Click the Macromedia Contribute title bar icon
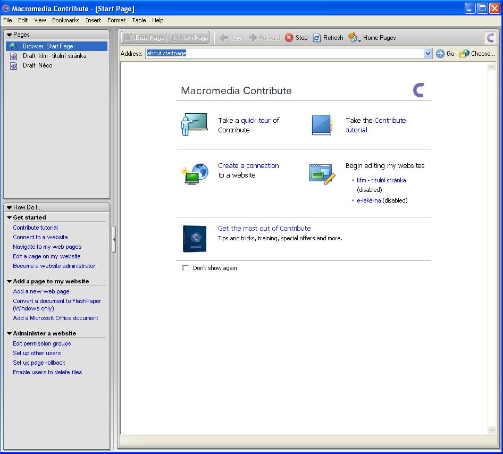503x454 pixels. [x=6, y=9]
